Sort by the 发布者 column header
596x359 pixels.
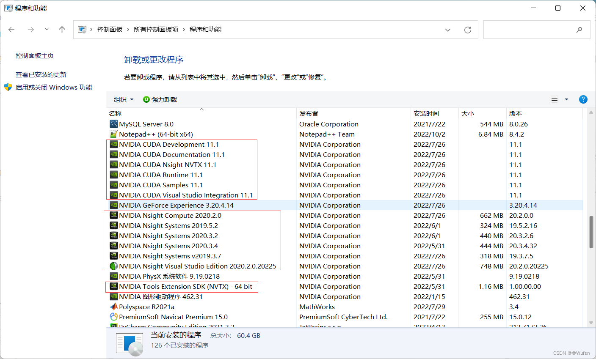[354, 113]
